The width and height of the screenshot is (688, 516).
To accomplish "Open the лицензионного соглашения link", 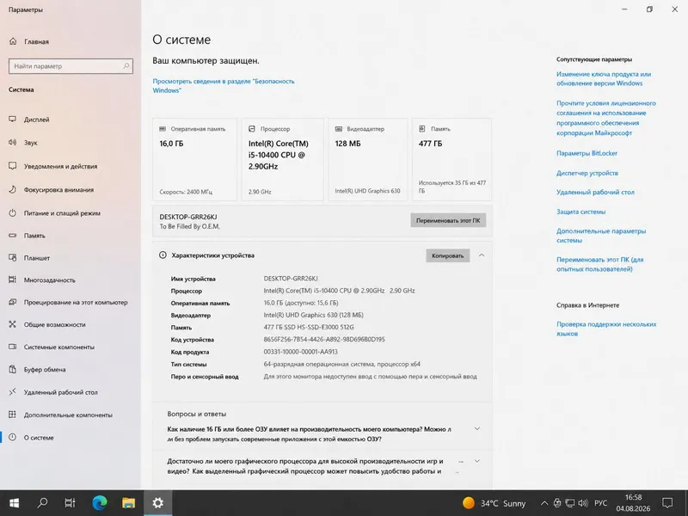I will coord(606,118).
